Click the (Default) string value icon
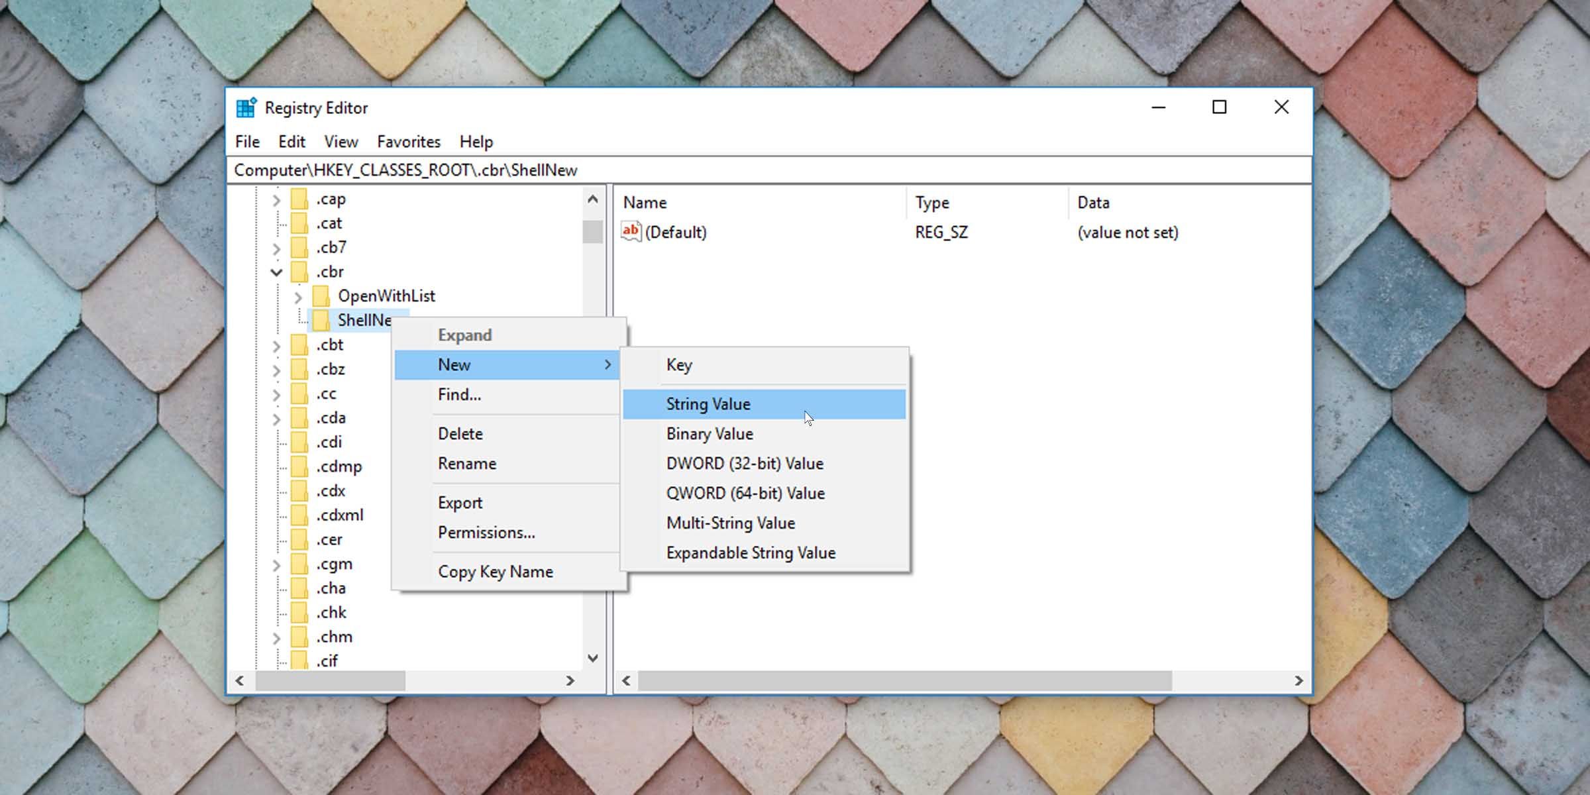The image size is (1590, 795). (x=631, y=232)
